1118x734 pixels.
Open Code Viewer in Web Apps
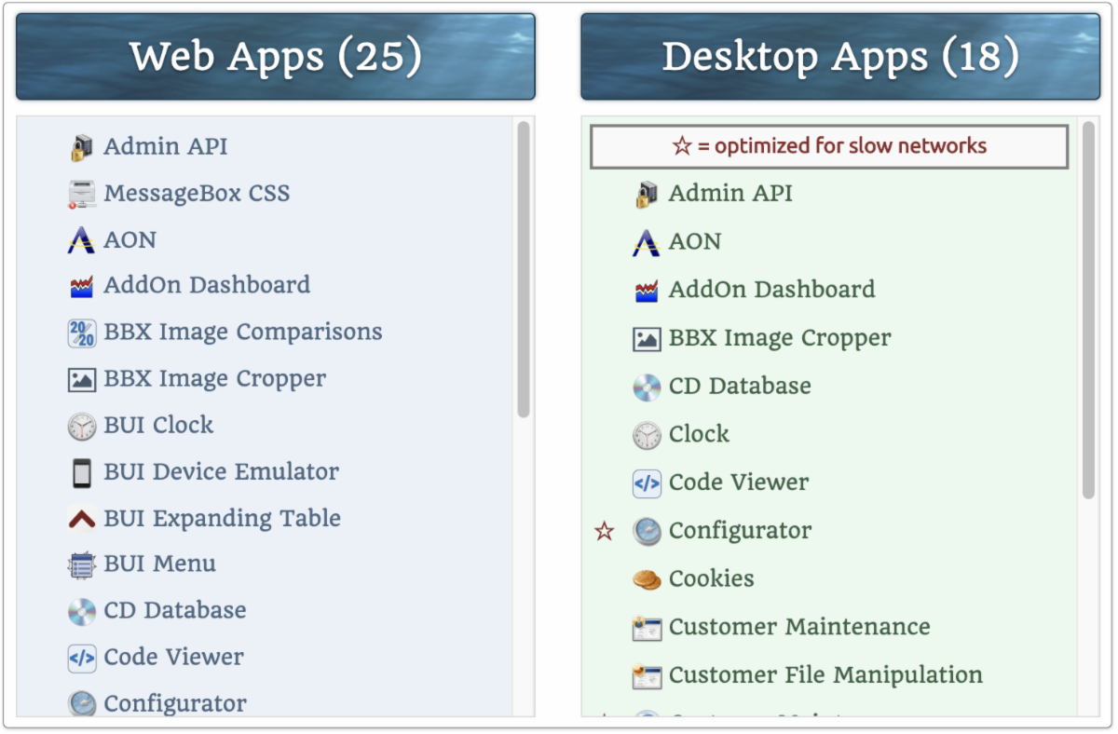tap(173, 658)
